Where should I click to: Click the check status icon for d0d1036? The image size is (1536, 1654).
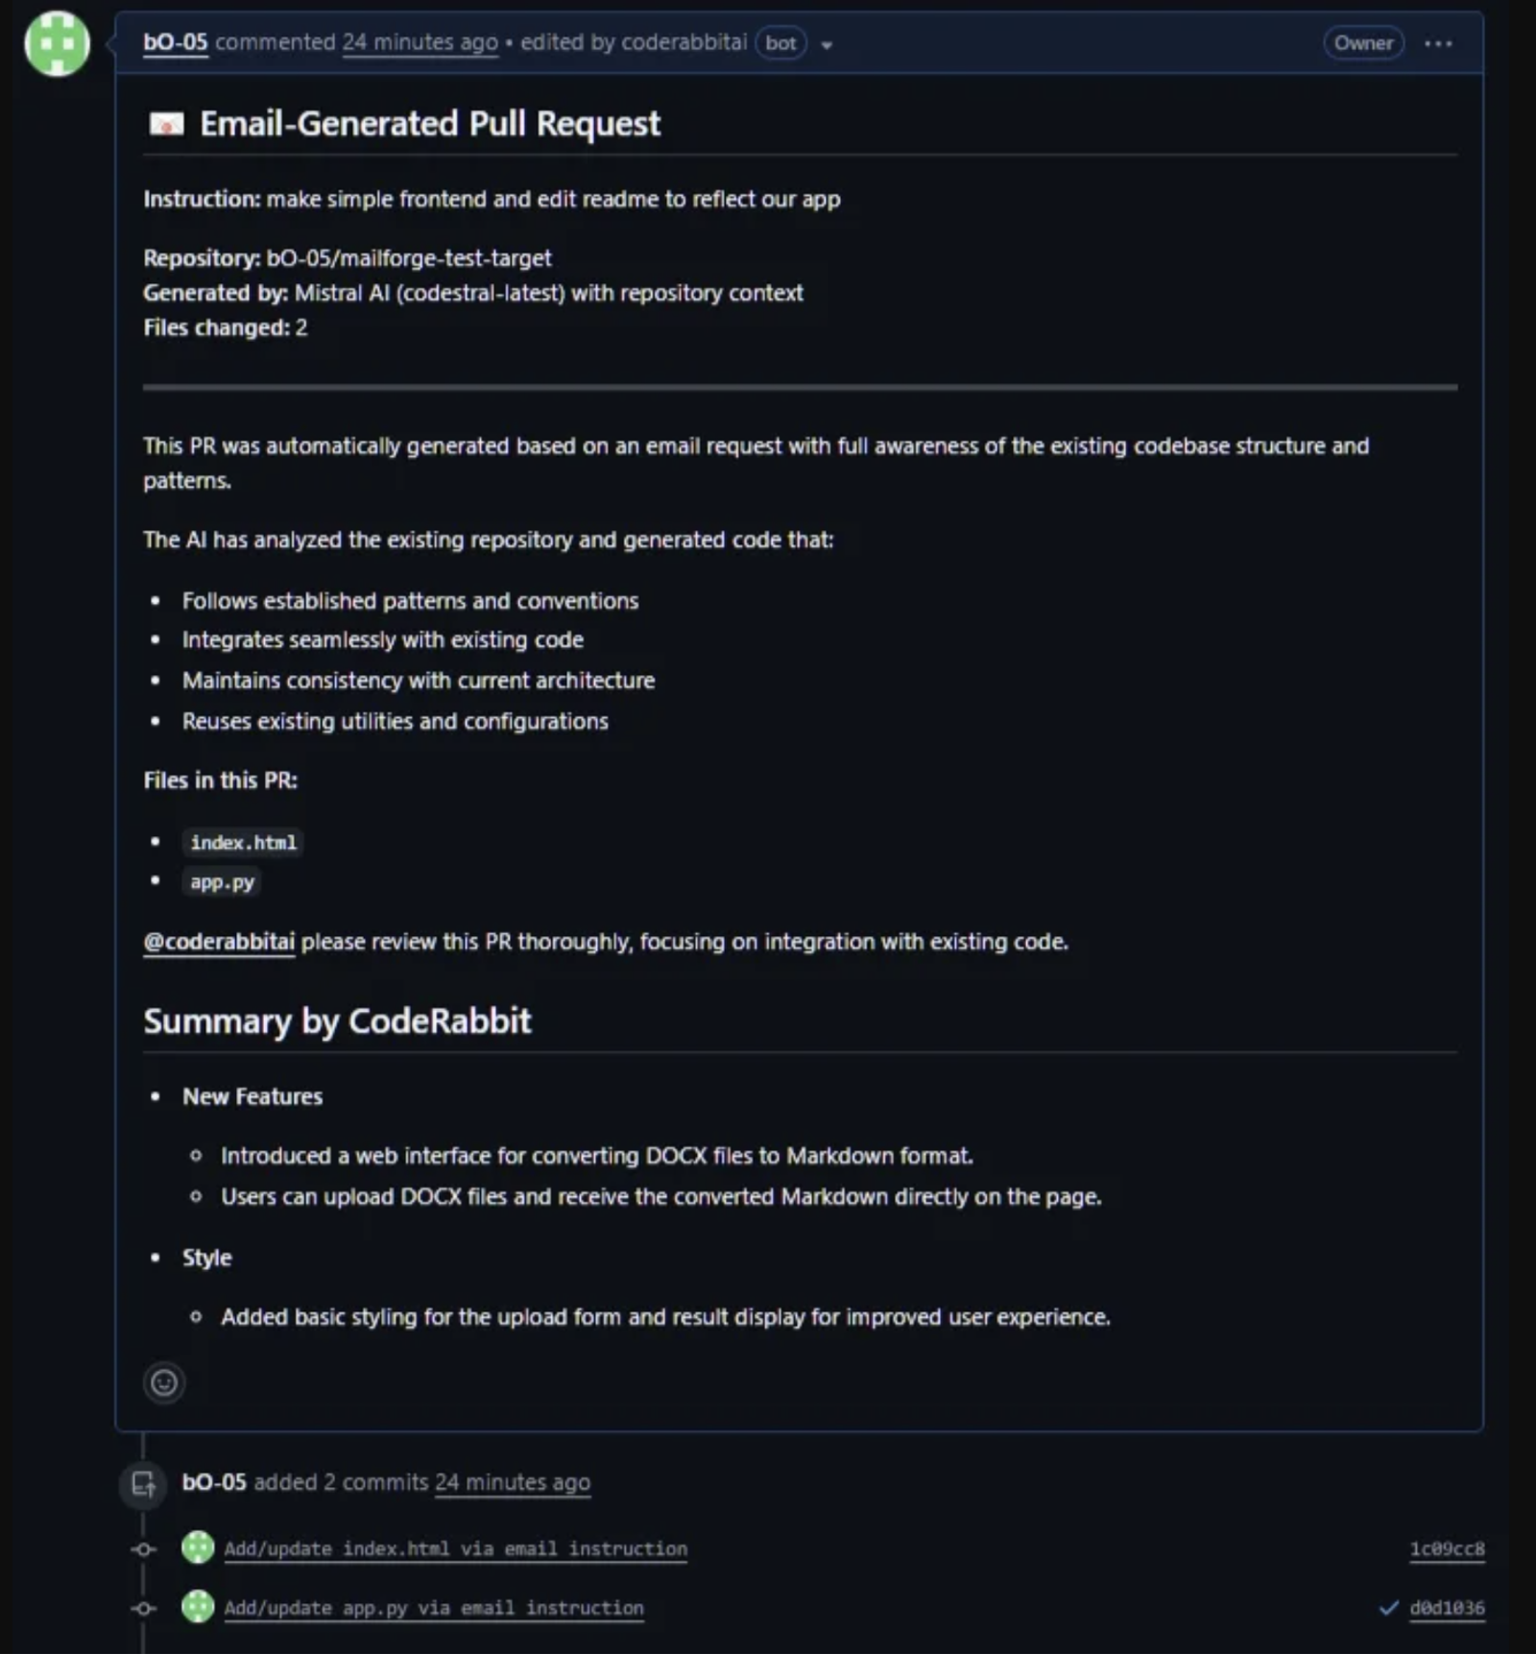(x=1387, y=1607)
